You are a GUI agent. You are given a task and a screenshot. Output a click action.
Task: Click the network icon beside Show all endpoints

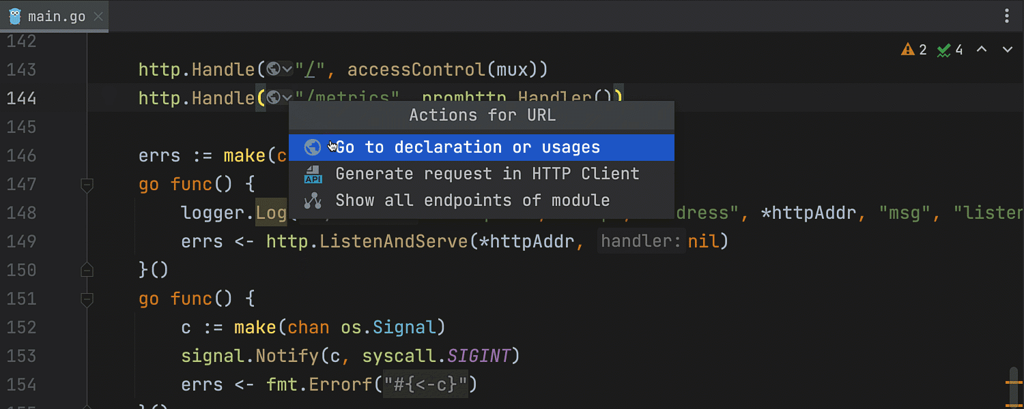pyautogui.click(x=313, y=200)
